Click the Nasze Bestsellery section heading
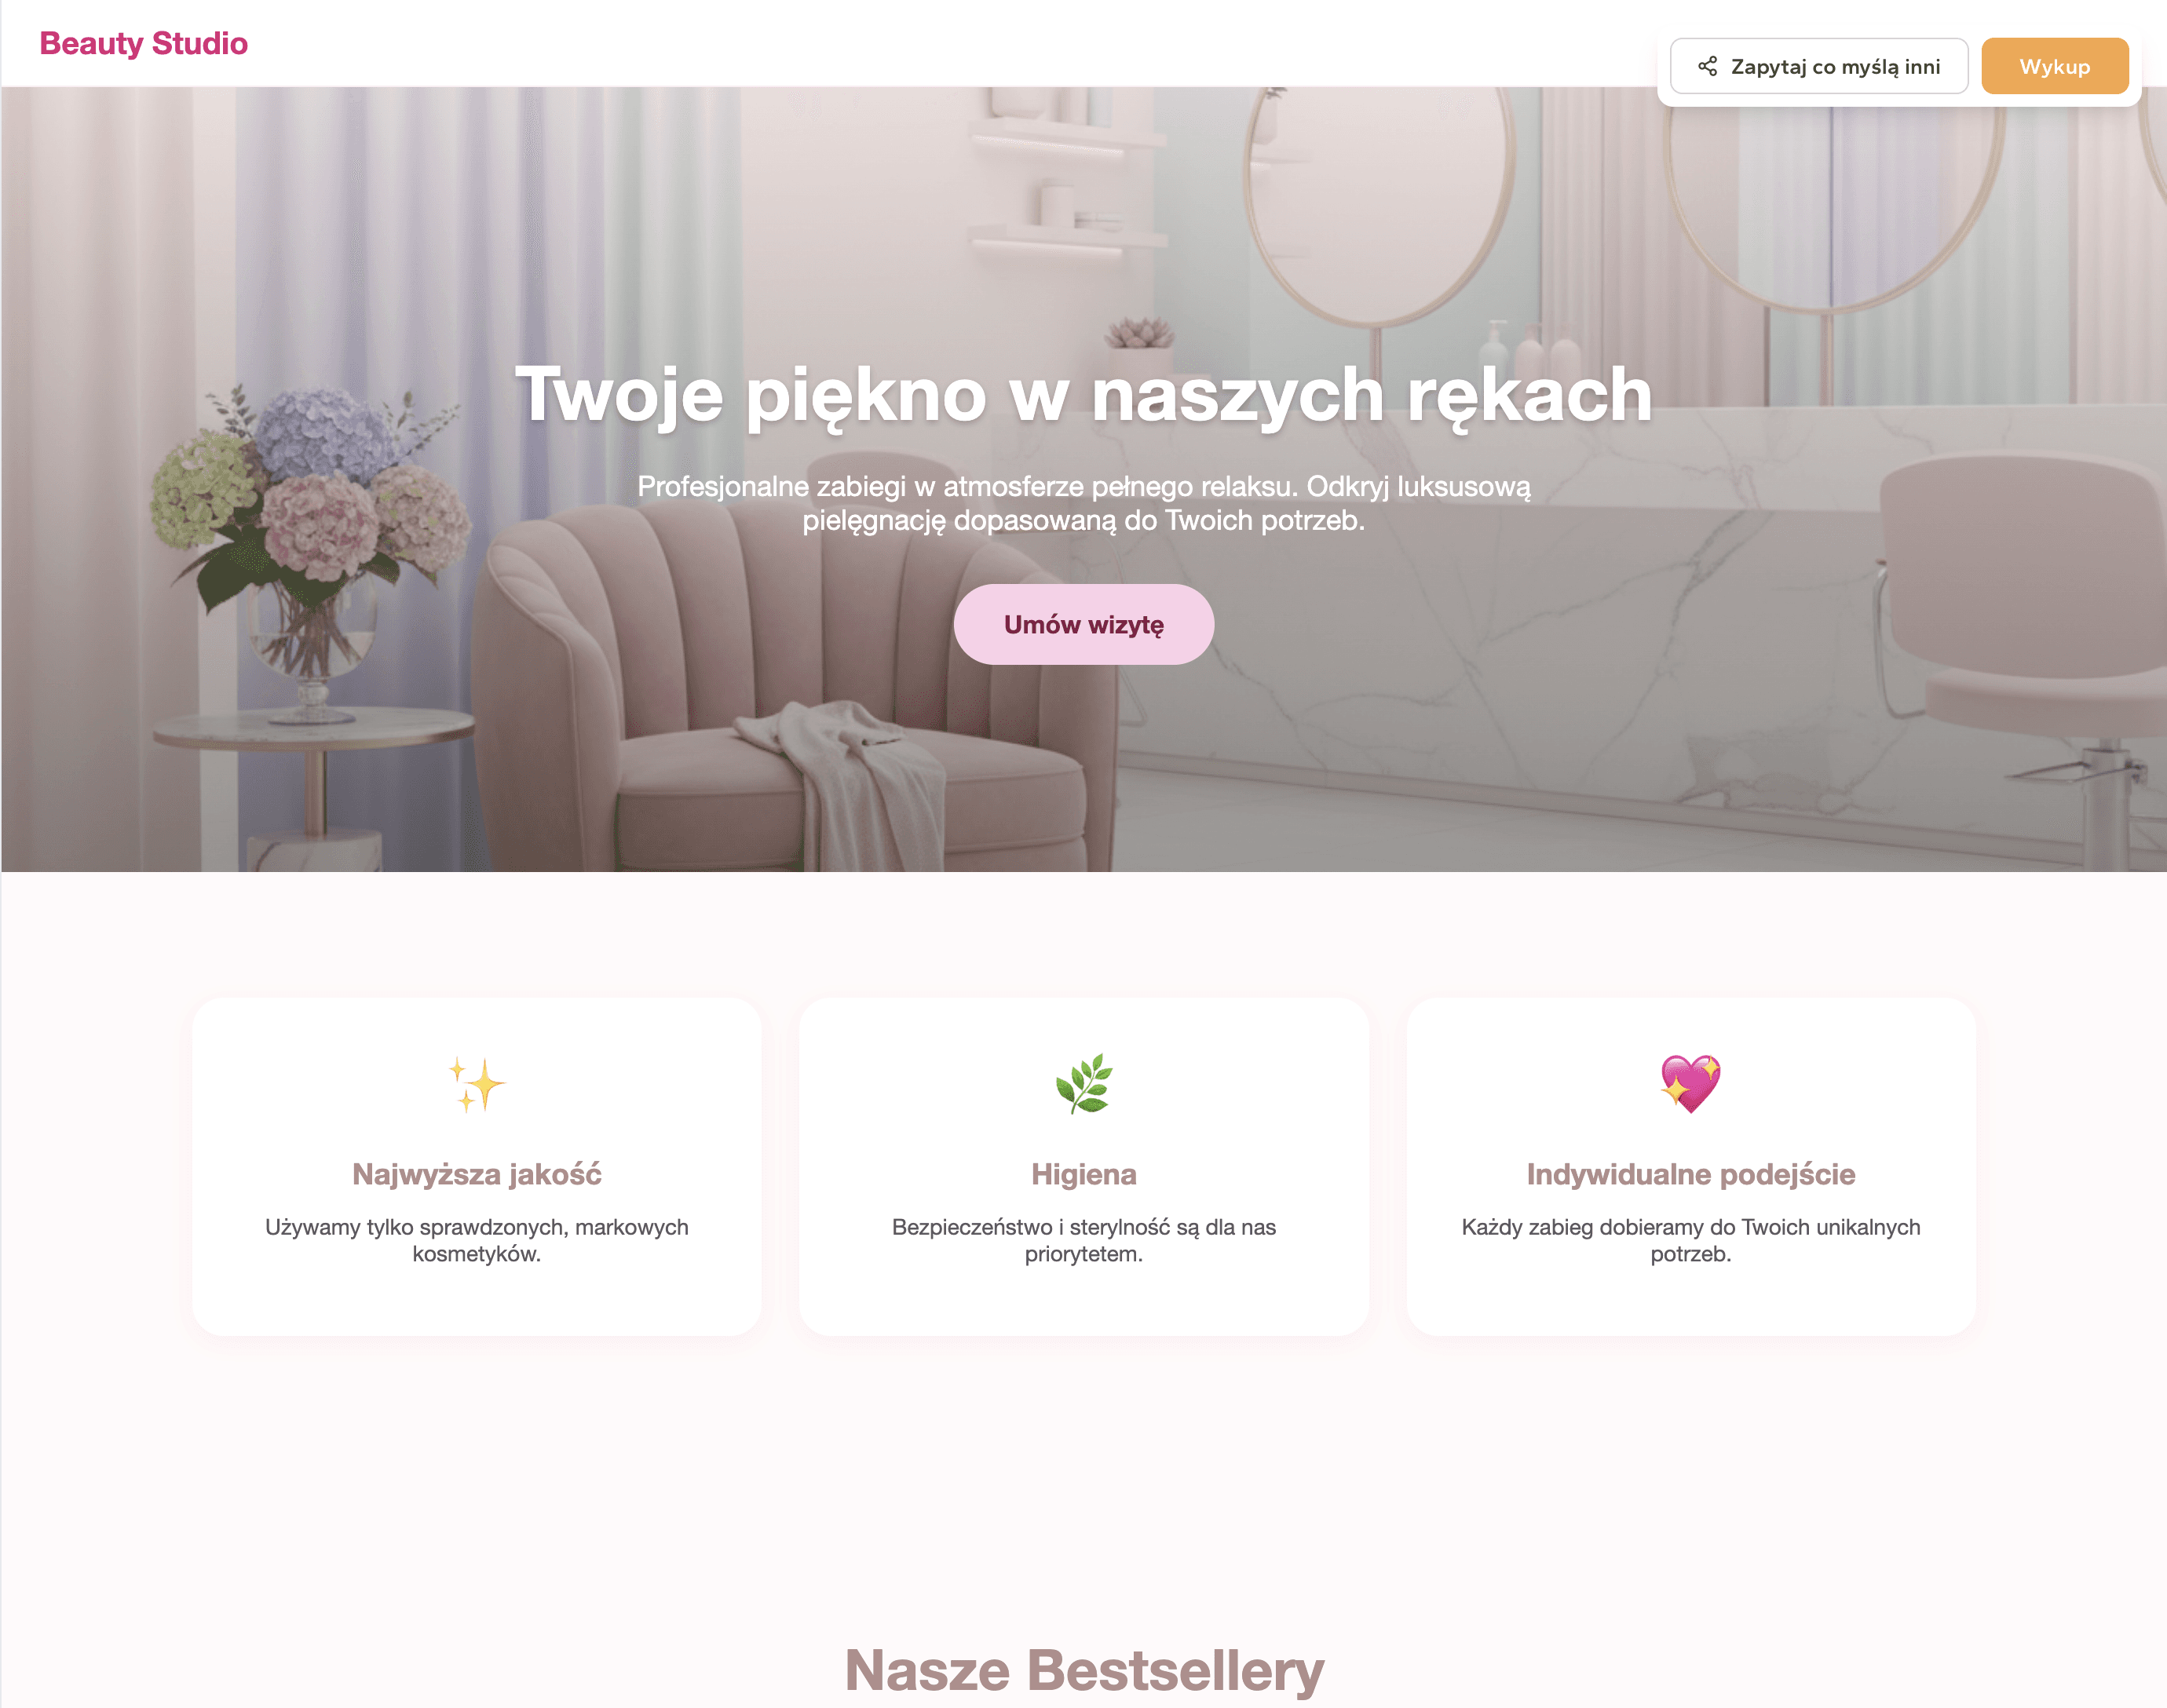Viewport: 2167px width, 1708px height. coord(1083,1670)
